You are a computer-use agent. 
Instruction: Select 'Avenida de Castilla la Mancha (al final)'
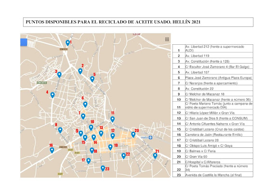coord(213,175)
